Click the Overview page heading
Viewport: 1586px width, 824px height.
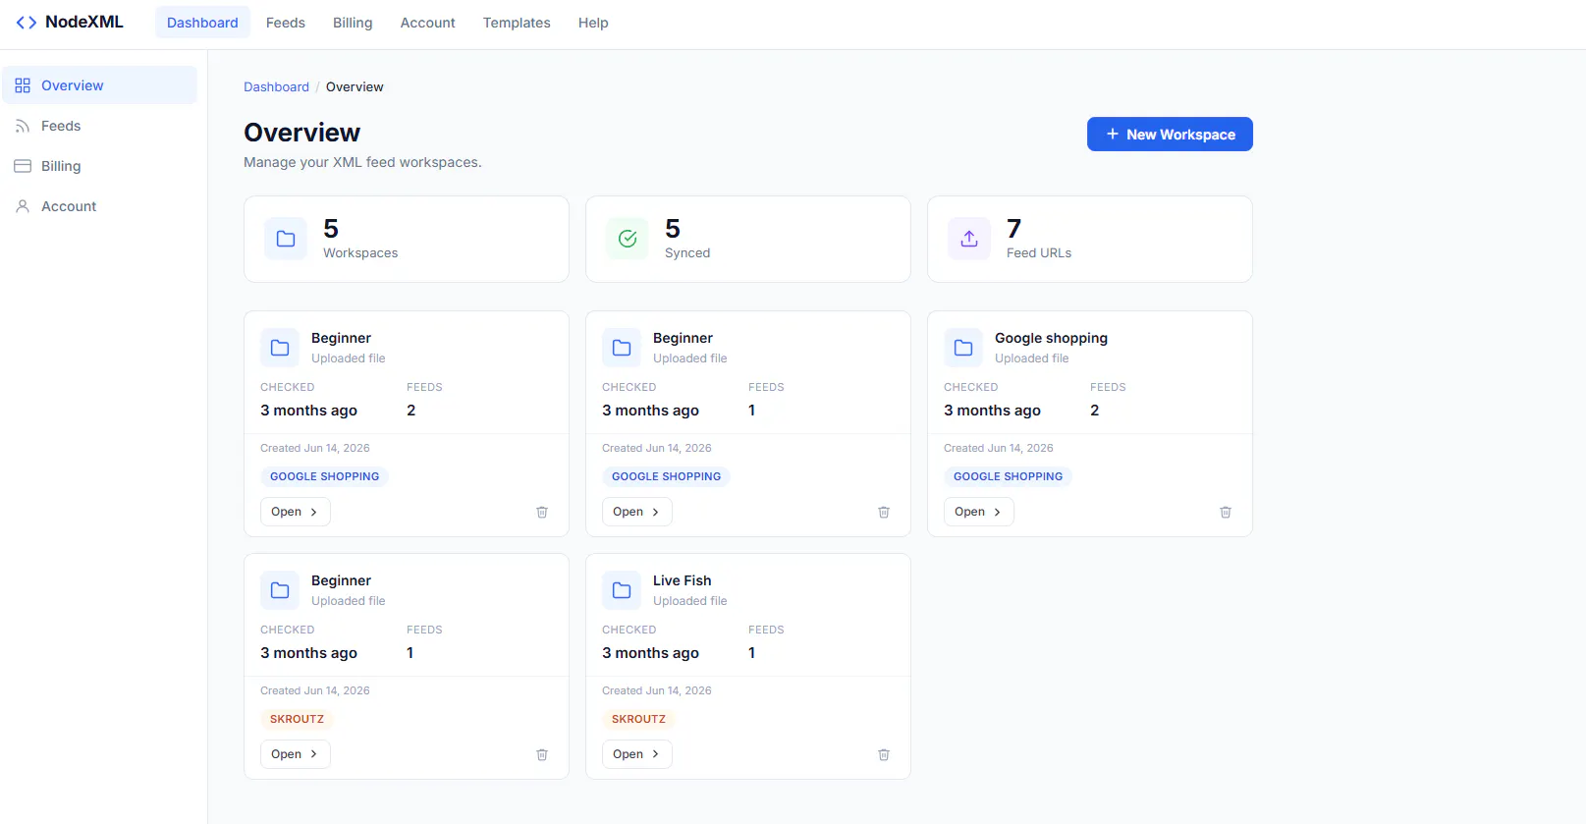coord(301,133)
